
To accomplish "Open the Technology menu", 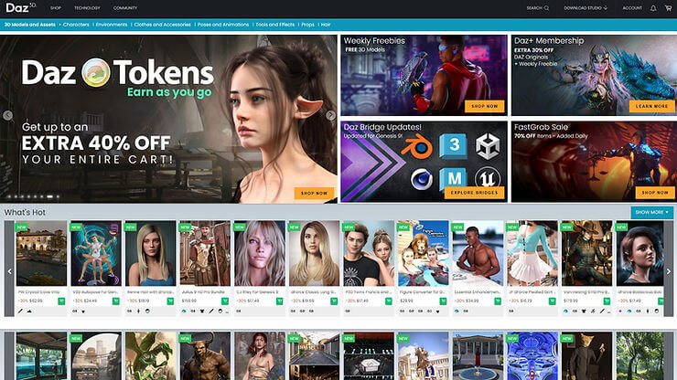I will (x=87, y=8).
